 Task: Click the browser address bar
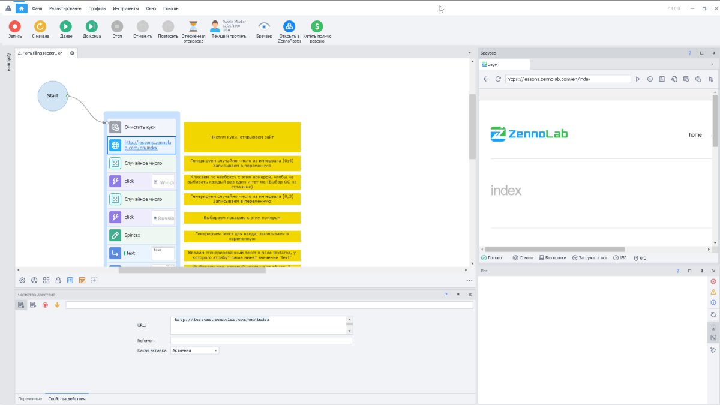[x=568, y=79]
